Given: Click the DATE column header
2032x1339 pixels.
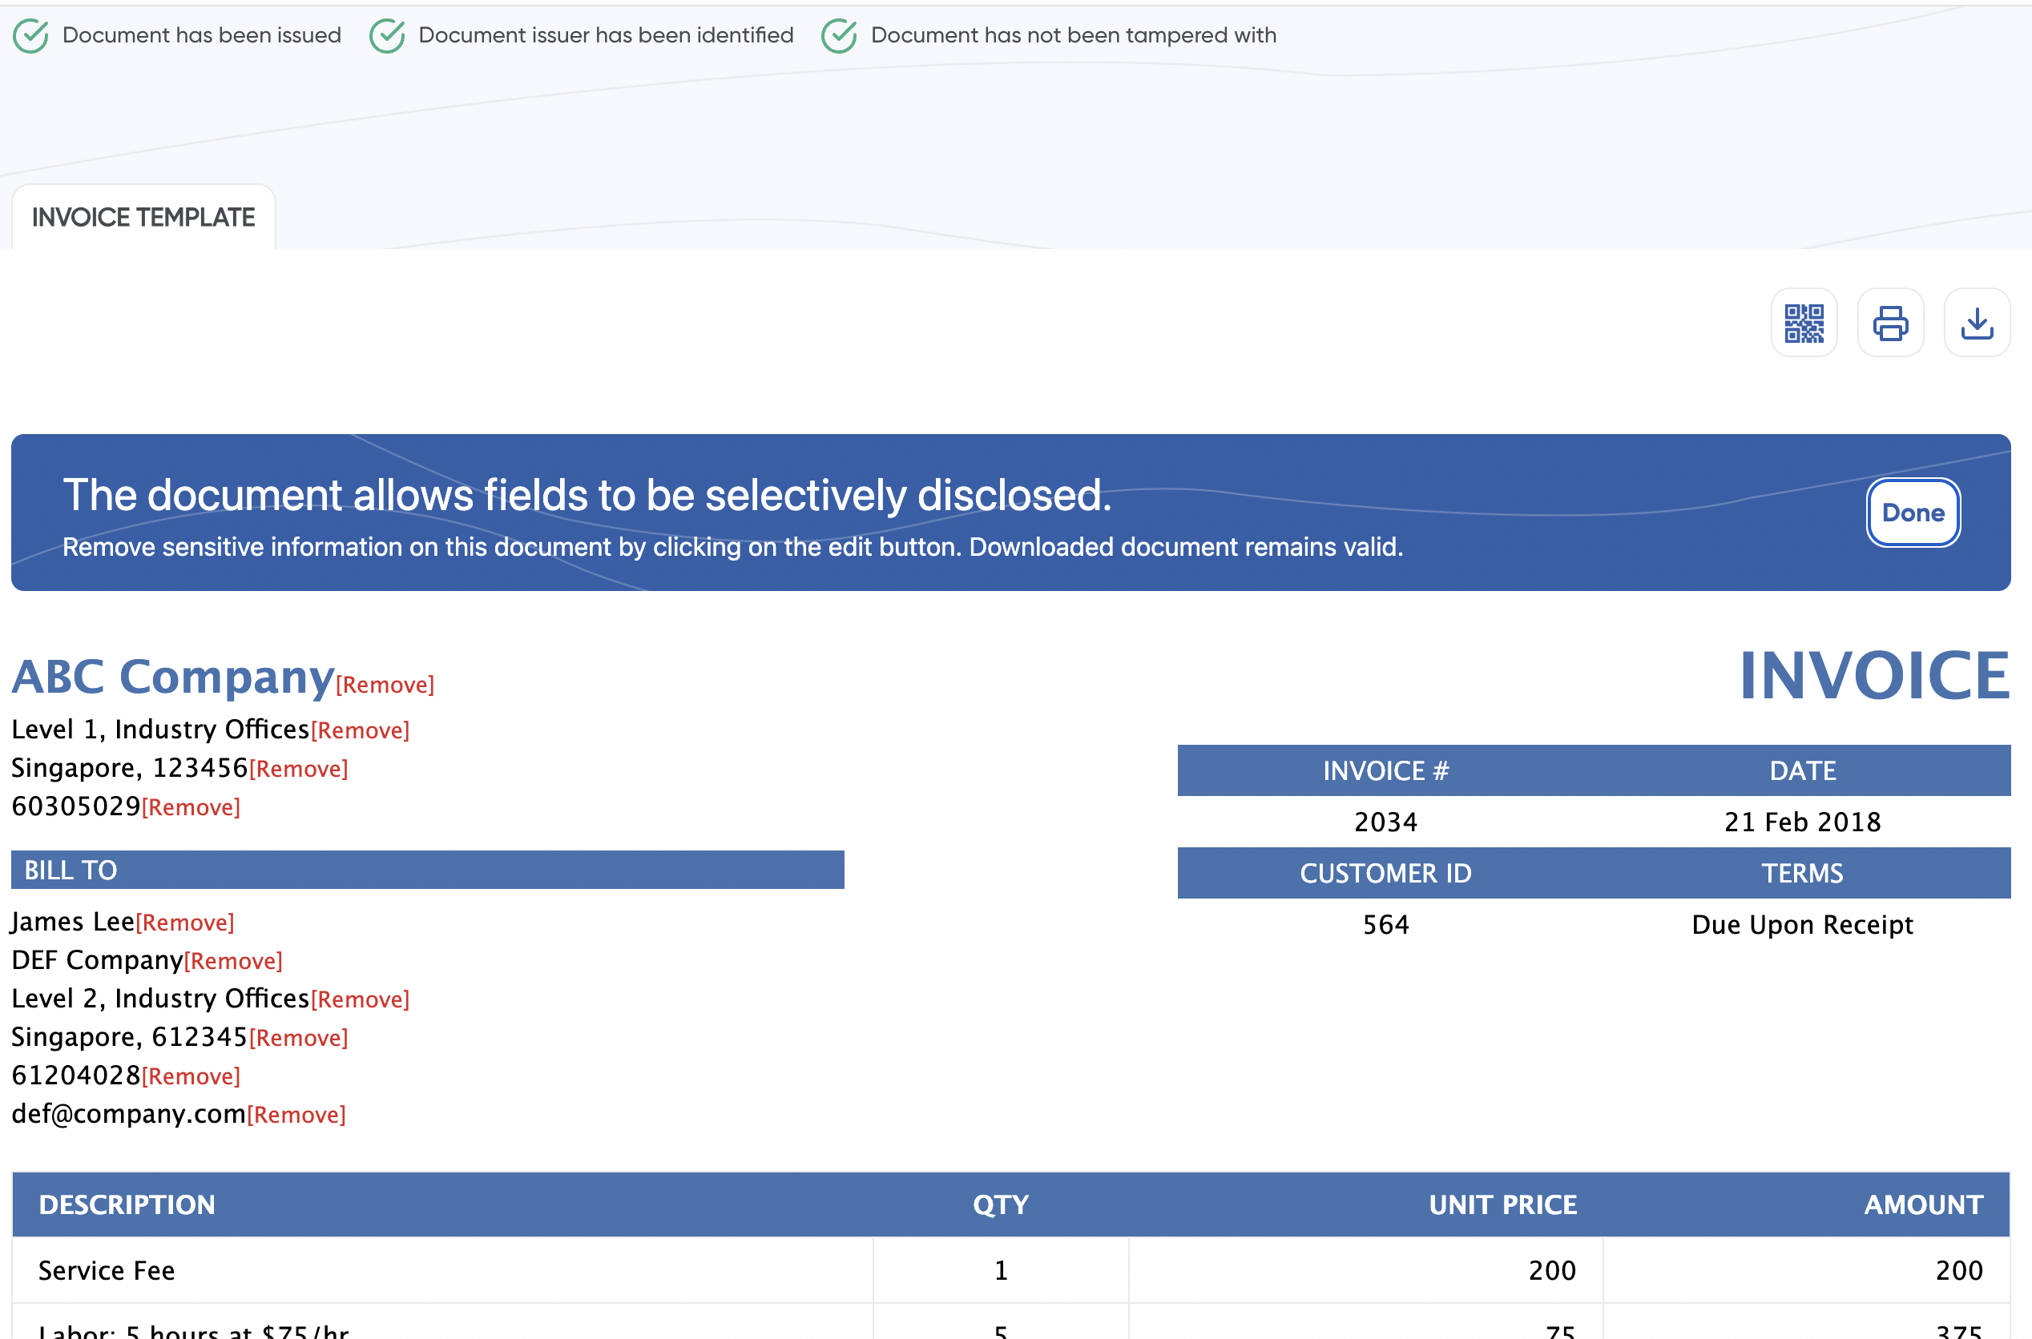Looking at the screenshot, I should [x=1801, y=770].
